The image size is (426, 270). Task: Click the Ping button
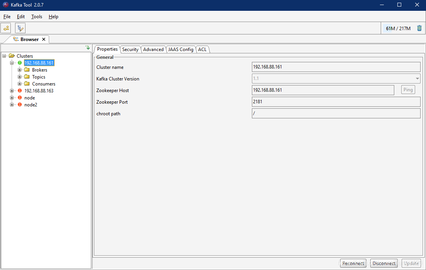[408, 90]
